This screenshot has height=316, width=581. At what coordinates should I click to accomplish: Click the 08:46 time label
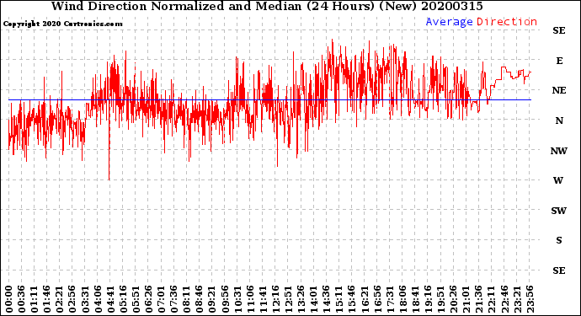pyautogui.click(x=199, y=299)
